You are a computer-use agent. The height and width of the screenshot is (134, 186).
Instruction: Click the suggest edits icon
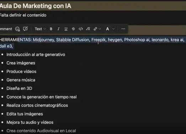(25, 29)
